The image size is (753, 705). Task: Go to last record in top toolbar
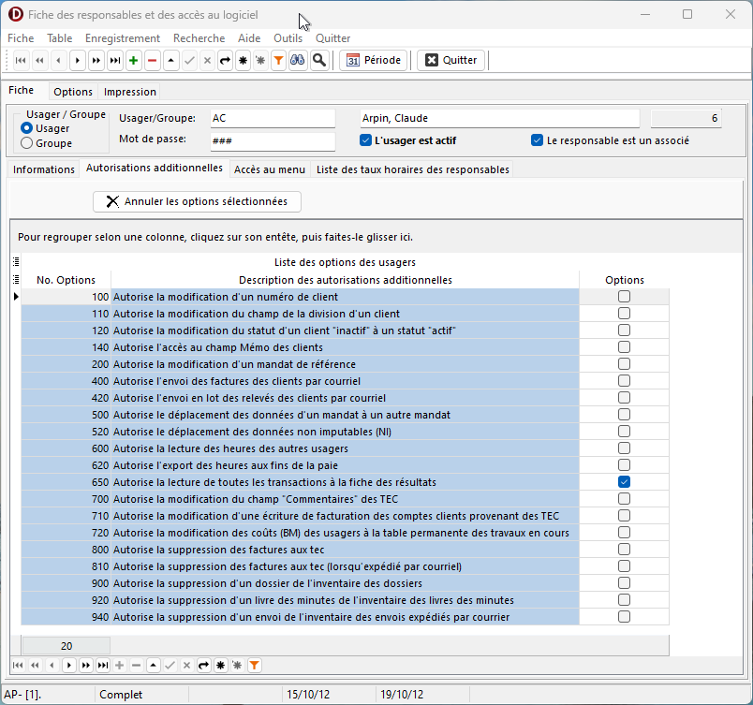(x=114, y=60)
